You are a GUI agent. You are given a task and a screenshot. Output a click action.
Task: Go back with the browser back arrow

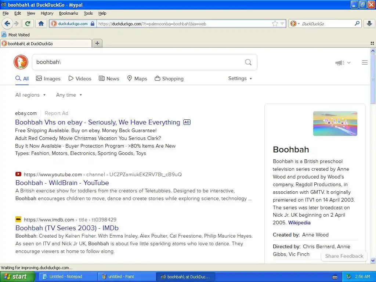pos(7,23)
